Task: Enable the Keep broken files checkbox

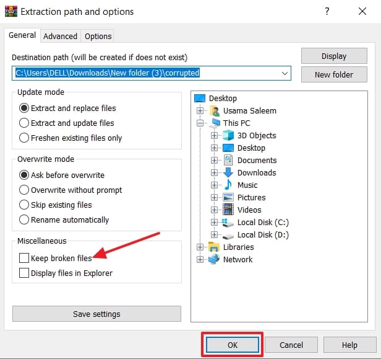Action: pyautogui.click(x=24, y=258)
